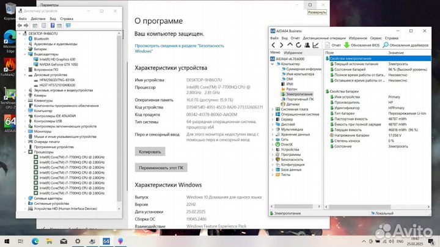This screenshot has height=247, width=440.
Task: Open Windows security details link
Action: (x=179, y=48)
